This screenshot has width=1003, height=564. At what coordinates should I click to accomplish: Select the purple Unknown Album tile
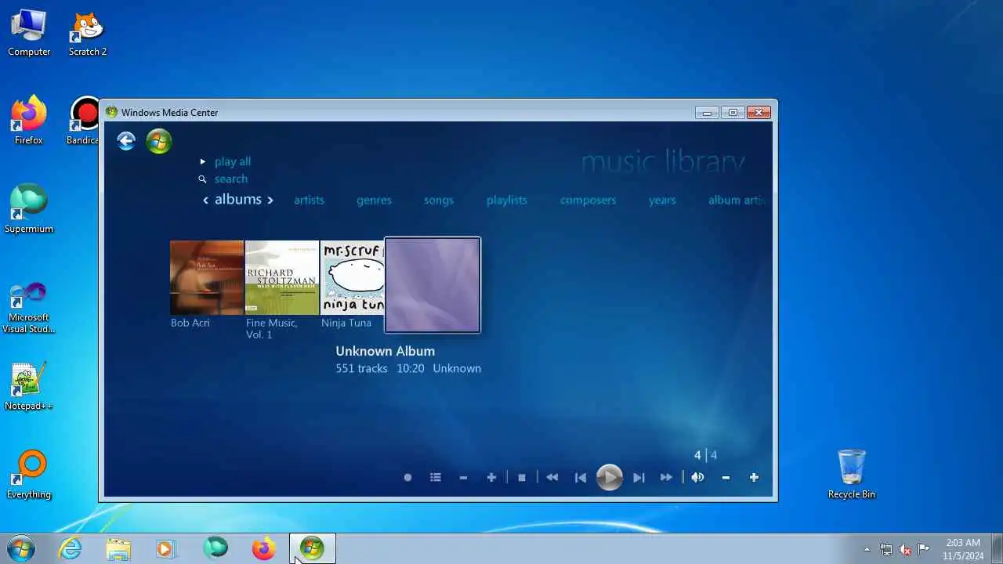pyautogui.click(x=433, y=285)
